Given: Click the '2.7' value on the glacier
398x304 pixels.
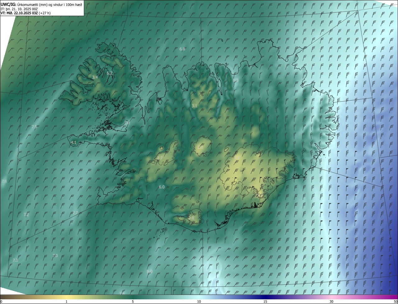Looking at the screenshot, I should click(x=160, y=158).
